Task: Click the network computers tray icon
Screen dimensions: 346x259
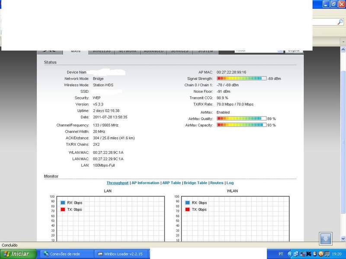Action: tap(296, 254)
